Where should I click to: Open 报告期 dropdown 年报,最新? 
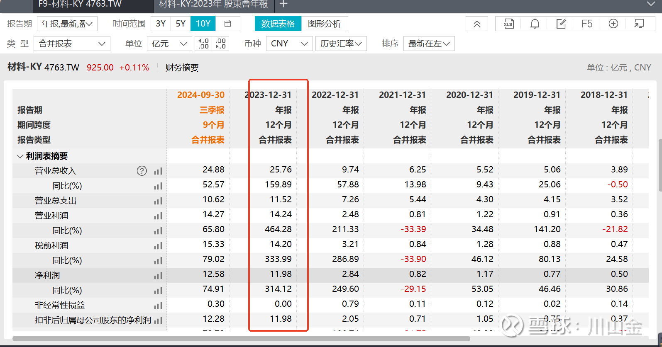pyautogui.click(x=67, y=24)
